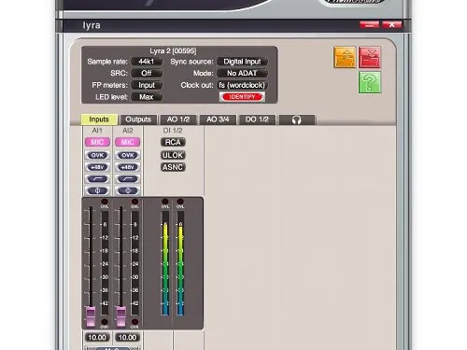Viewport: 467px width, 350px height.
Task: Open the AO 3/4 tab
Action: (x=218, y=119)
